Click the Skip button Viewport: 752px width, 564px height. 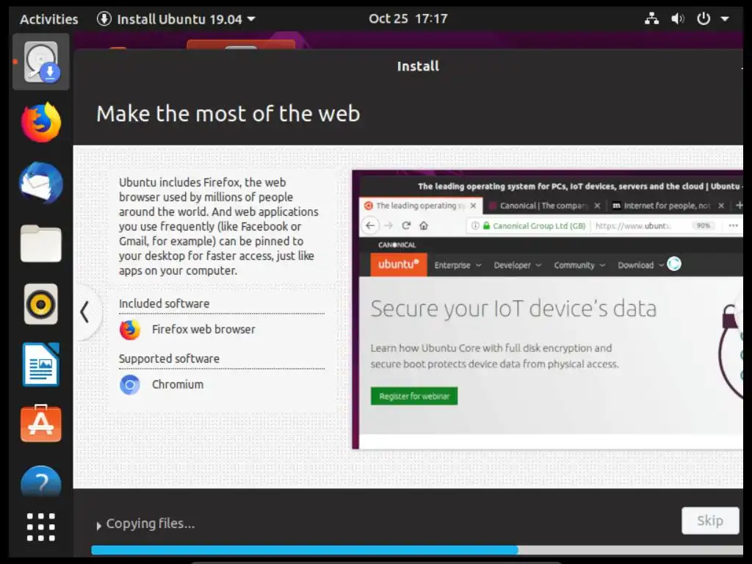point(710,521)
